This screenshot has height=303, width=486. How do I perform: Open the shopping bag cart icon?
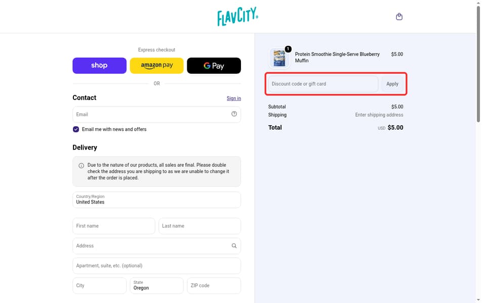pyautogui.click(x=399, y=17)
